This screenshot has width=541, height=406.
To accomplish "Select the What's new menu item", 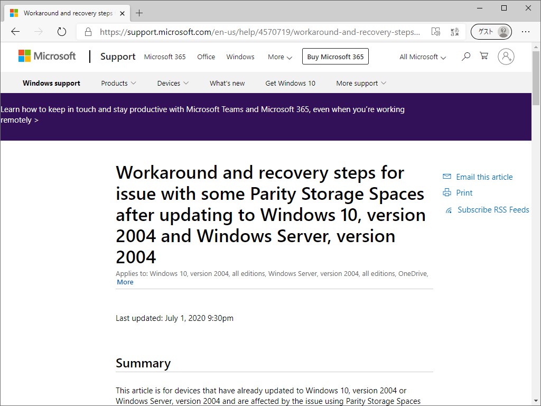I will [227, 83].
